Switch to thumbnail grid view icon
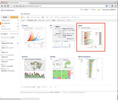The width and height of the screenshot is (118, 100). (22, 17)
